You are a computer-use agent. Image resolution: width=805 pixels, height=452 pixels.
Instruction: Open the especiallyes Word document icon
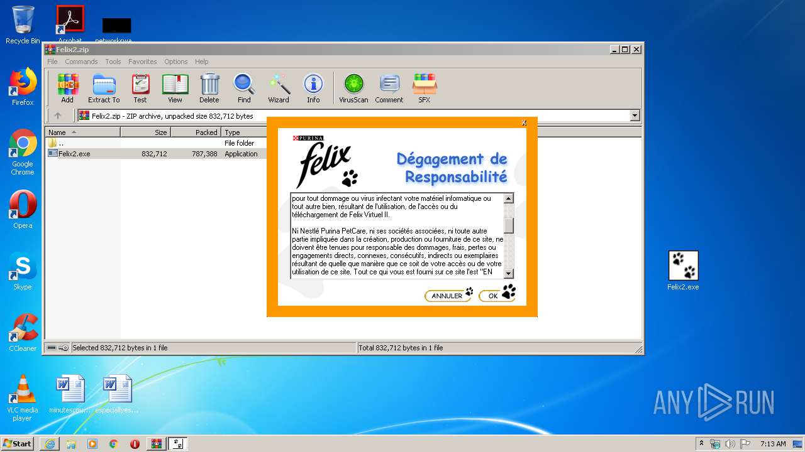pos(117,394)
